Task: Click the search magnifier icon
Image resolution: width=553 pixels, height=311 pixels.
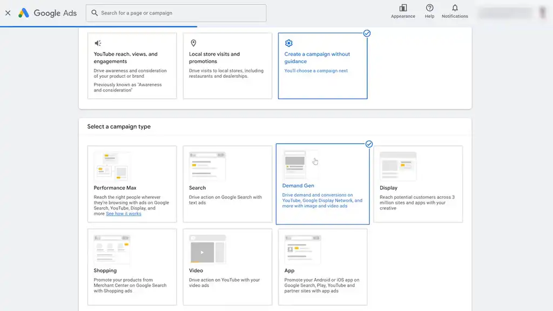Action: [x=94, y=13]
